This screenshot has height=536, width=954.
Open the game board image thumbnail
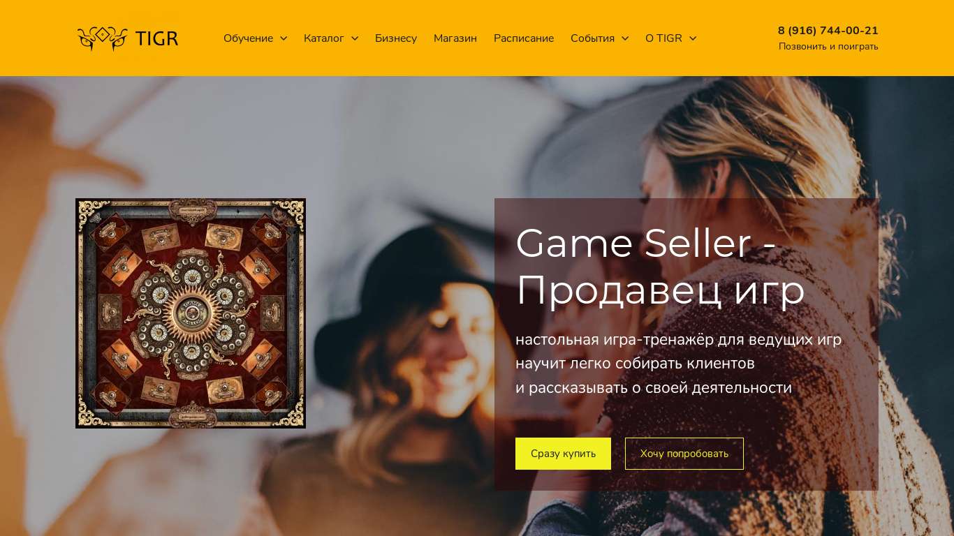point(191,313)
